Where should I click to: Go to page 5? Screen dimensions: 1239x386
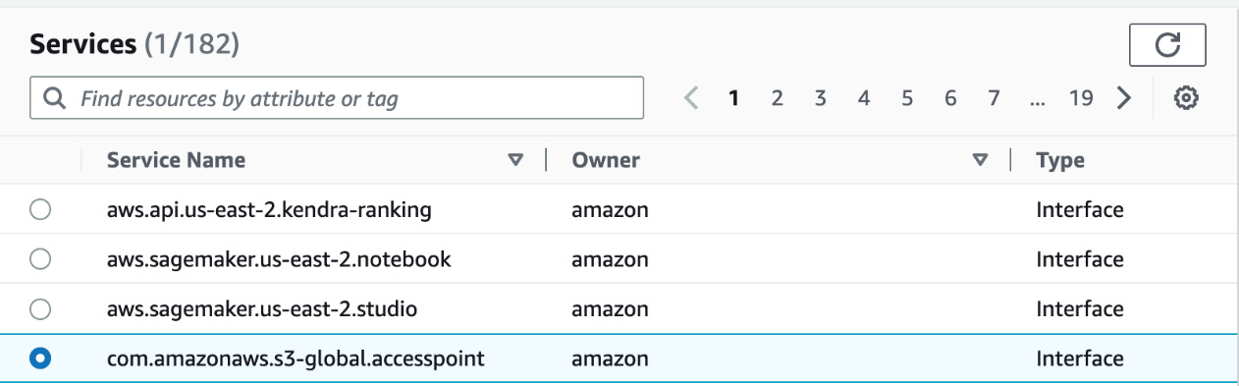[907, 98]
